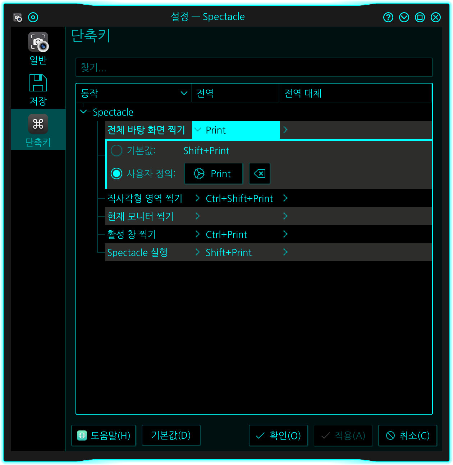Open the 저장 (Save) settings page

[38, 90]
